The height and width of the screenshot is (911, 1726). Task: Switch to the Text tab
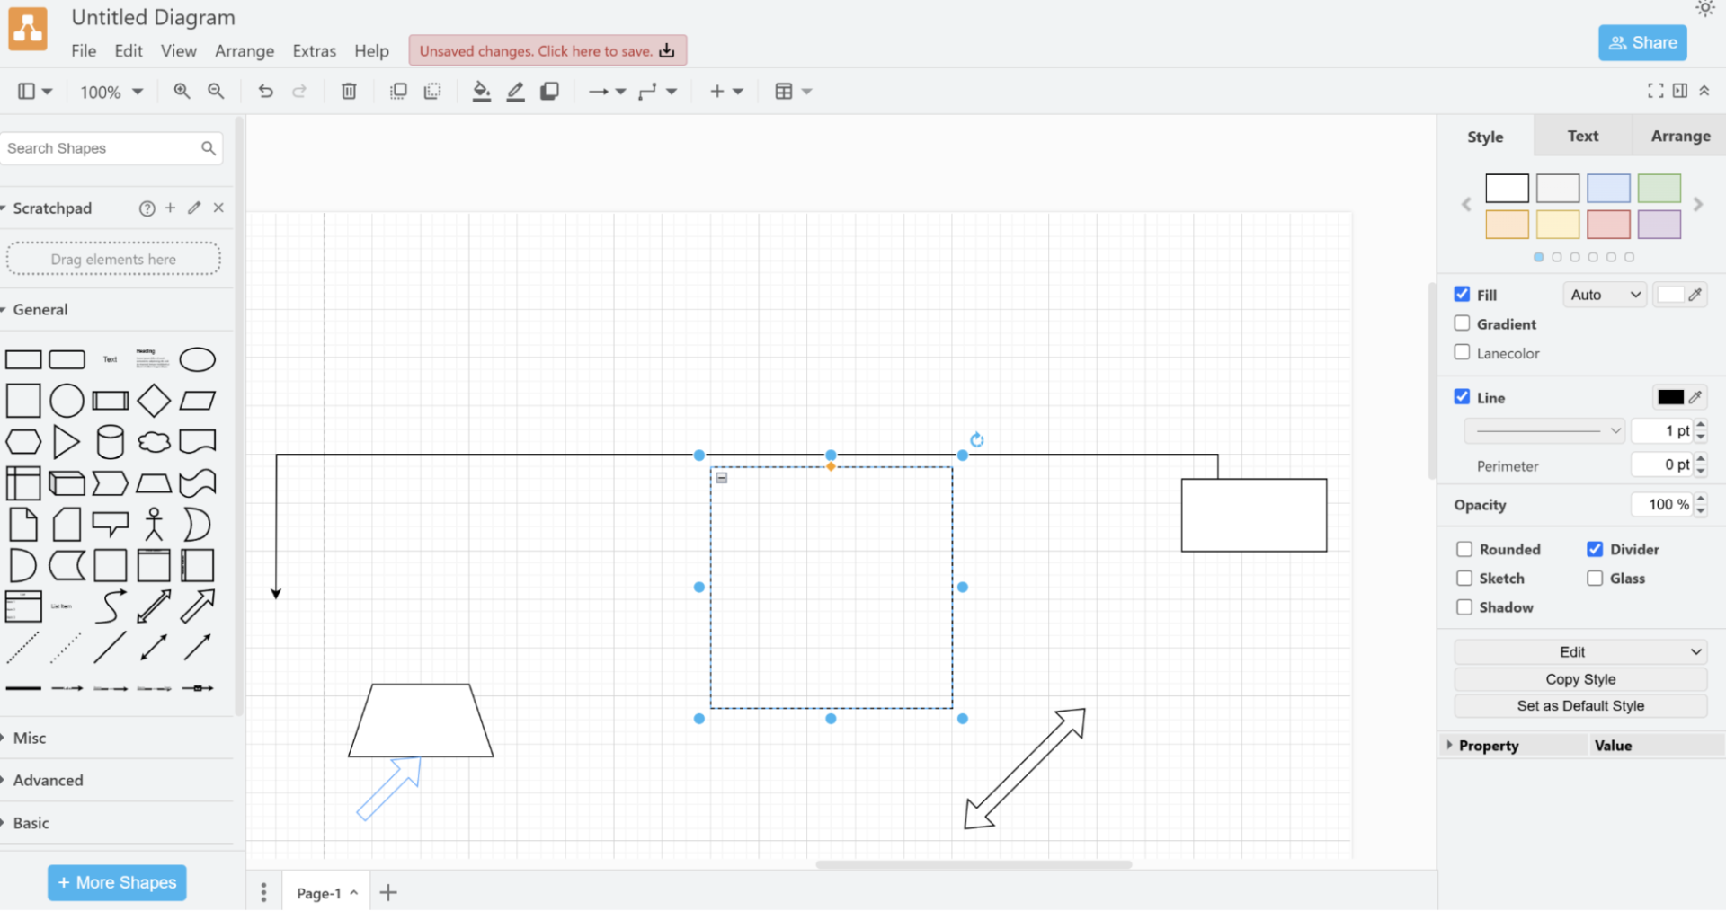[x=1582, y=136]
